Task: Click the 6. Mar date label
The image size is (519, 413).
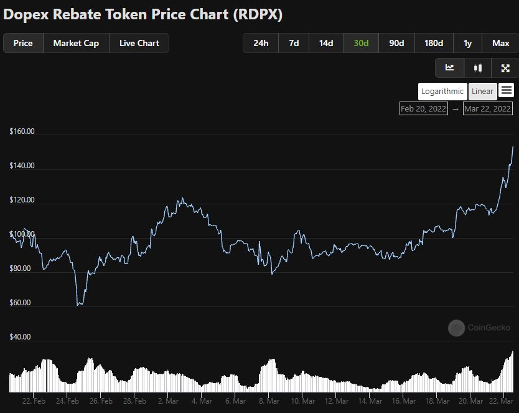Action: (235, 401)
